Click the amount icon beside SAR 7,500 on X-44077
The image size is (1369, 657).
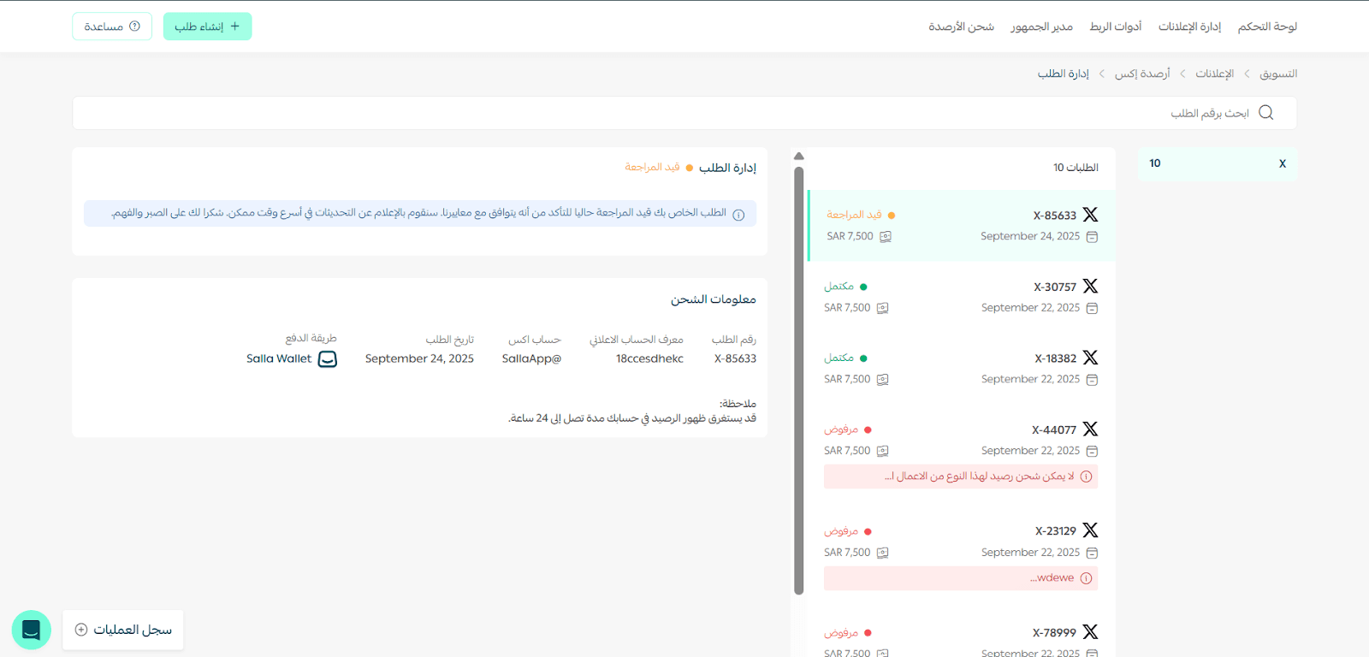(x=882, y=451)
